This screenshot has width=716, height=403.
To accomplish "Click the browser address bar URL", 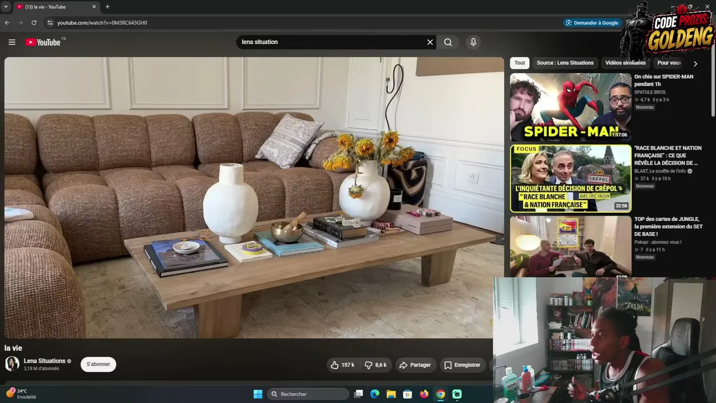I will (x=102, y=23).
